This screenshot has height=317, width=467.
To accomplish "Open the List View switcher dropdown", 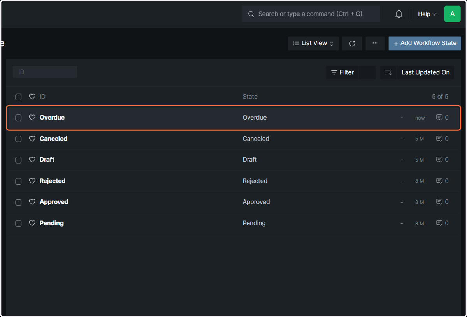I will coord(313,43).
